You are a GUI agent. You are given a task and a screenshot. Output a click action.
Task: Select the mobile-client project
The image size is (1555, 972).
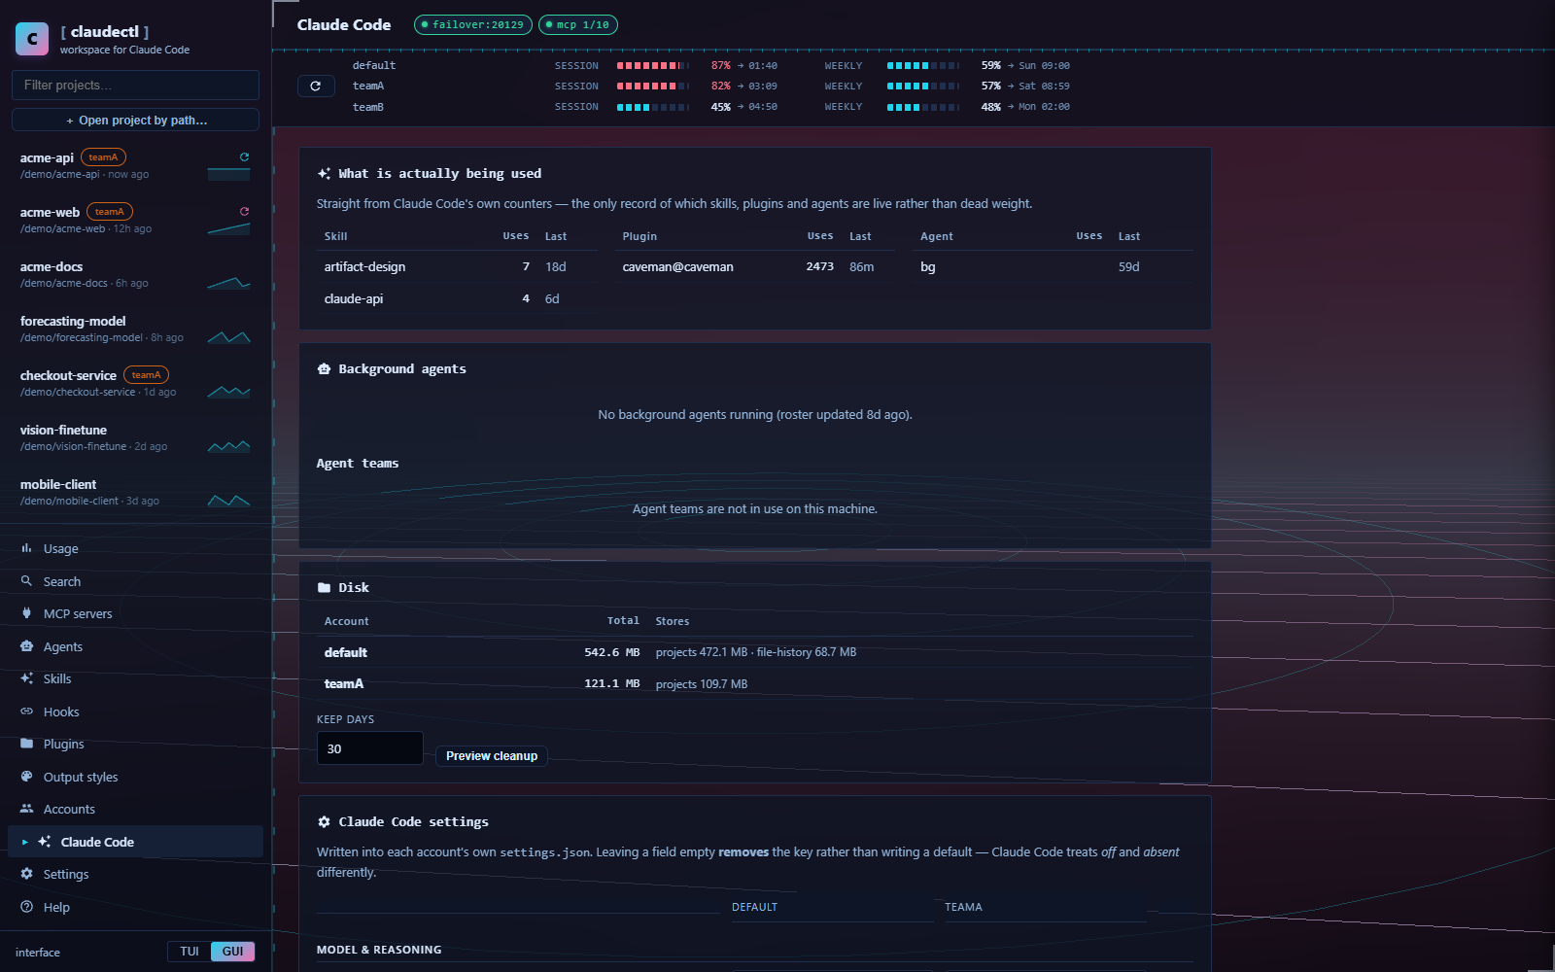coord(135,492)
